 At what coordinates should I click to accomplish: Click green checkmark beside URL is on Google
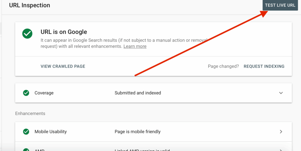coord(27,34)
